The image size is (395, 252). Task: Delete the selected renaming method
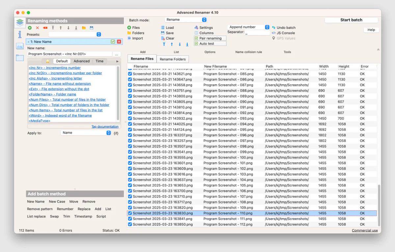tap(37, 28)
